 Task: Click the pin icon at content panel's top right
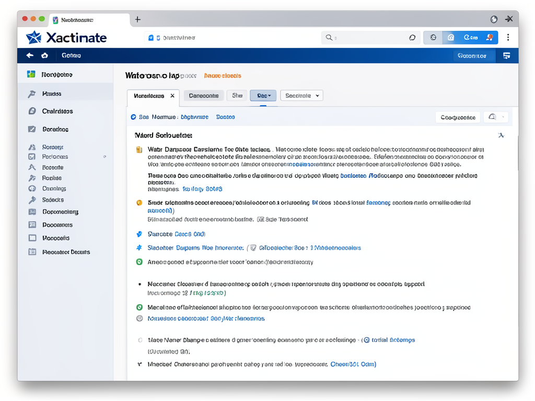point(501,135)
